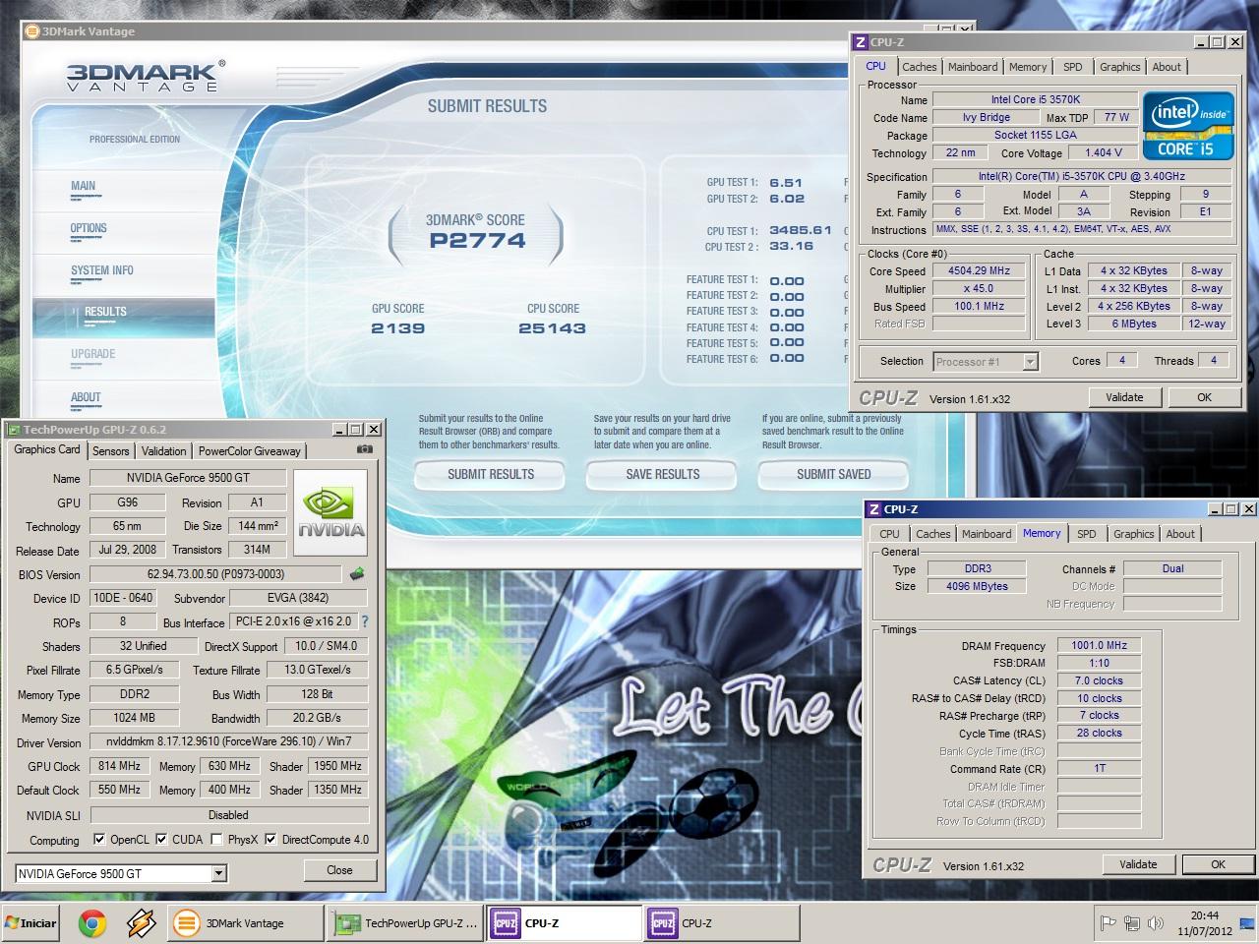
Task: Open SPD tab in upper CPU-Z window
Action: pyautogui.click(x=1073, y=67)
